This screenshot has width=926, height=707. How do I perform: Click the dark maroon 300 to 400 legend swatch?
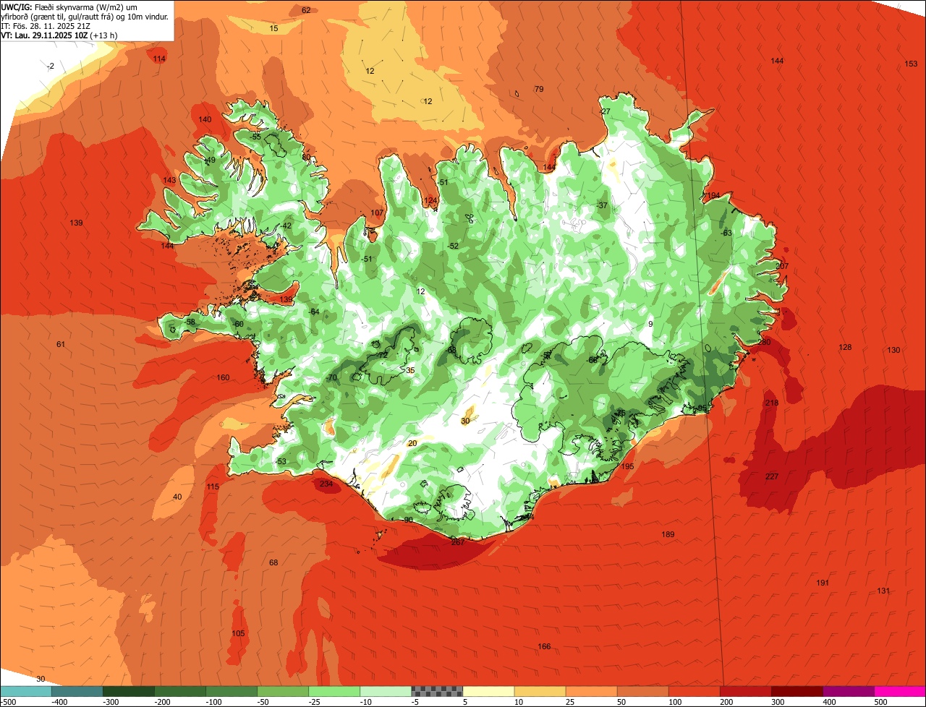[797, 691]
